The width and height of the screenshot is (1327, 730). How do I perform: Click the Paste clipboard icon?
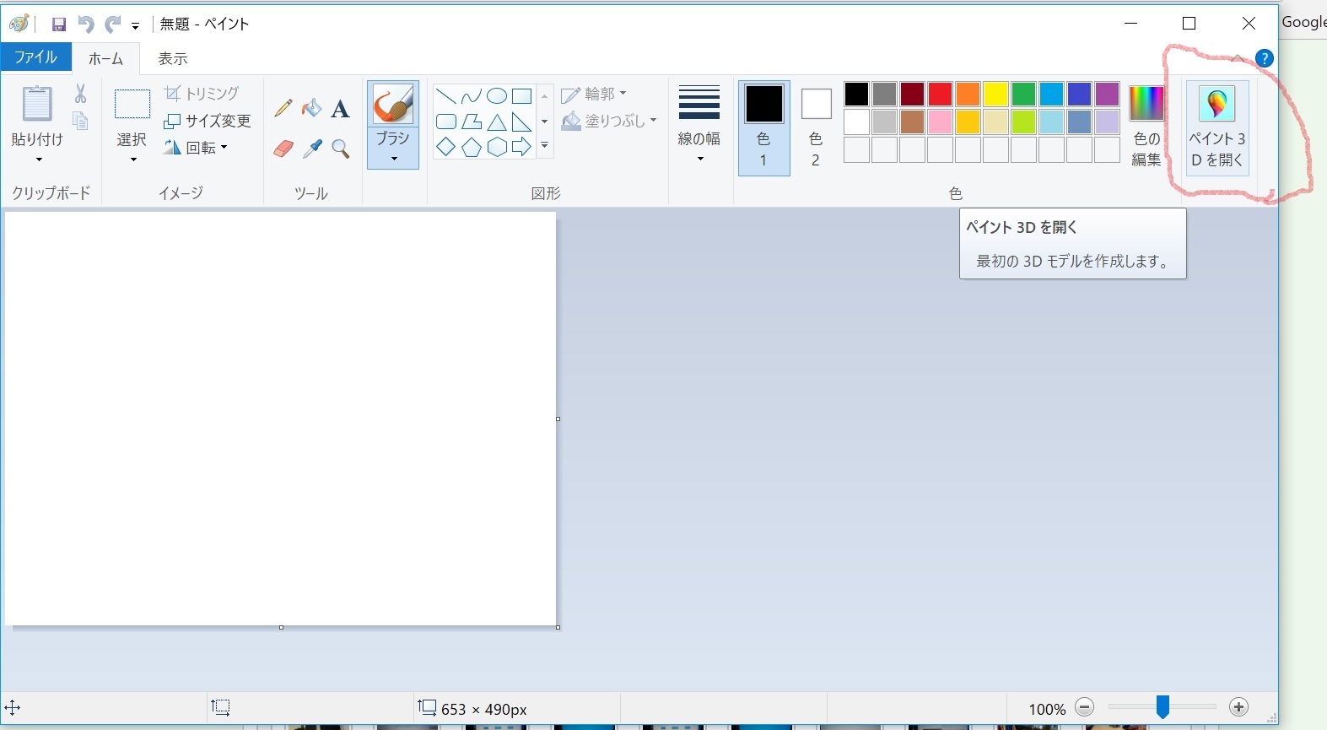tap(37, 105)
